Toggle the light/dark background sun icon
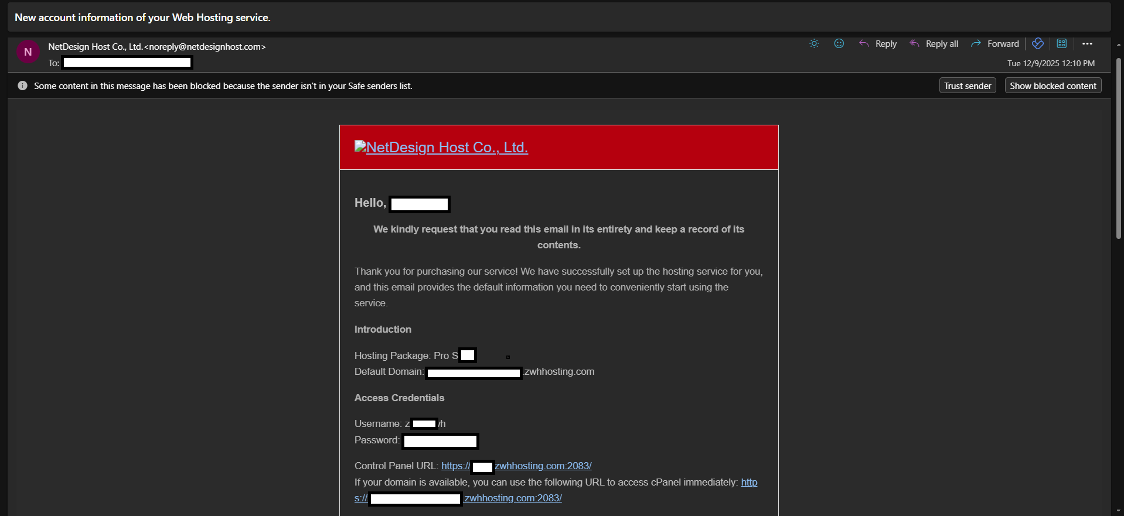The width and height of the screenshot is (1124, 516). tap(814, 43)
